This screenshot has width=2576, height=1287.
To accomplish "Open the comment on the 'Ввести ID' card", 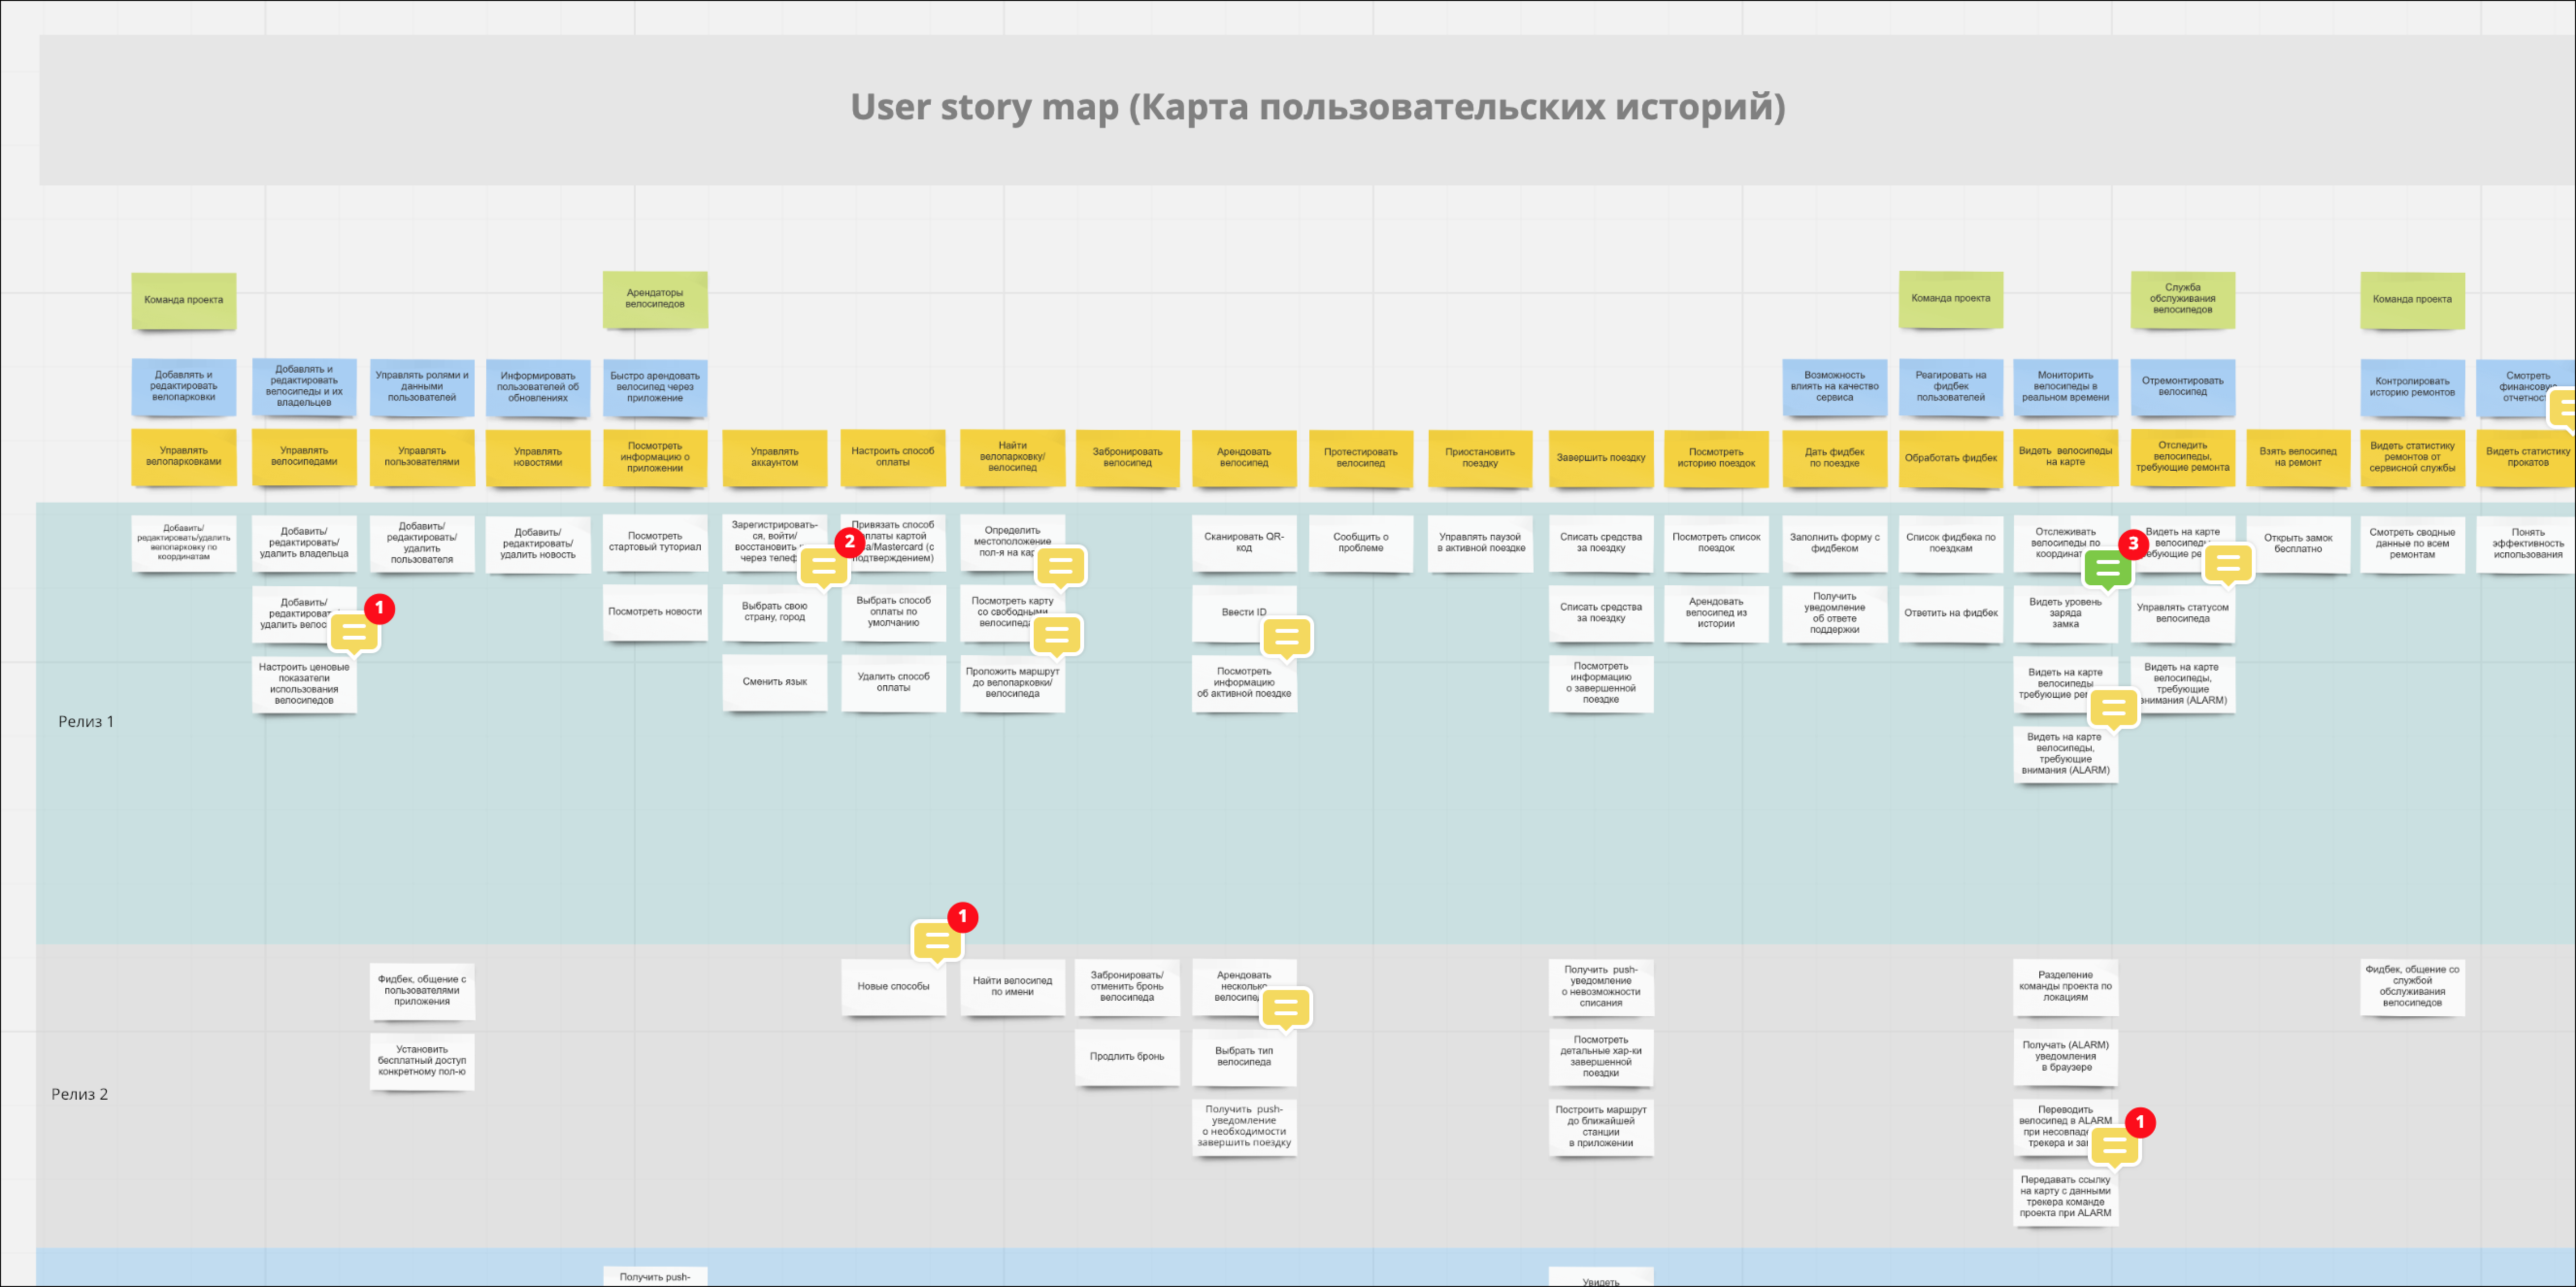I will tap(1287, 637).
